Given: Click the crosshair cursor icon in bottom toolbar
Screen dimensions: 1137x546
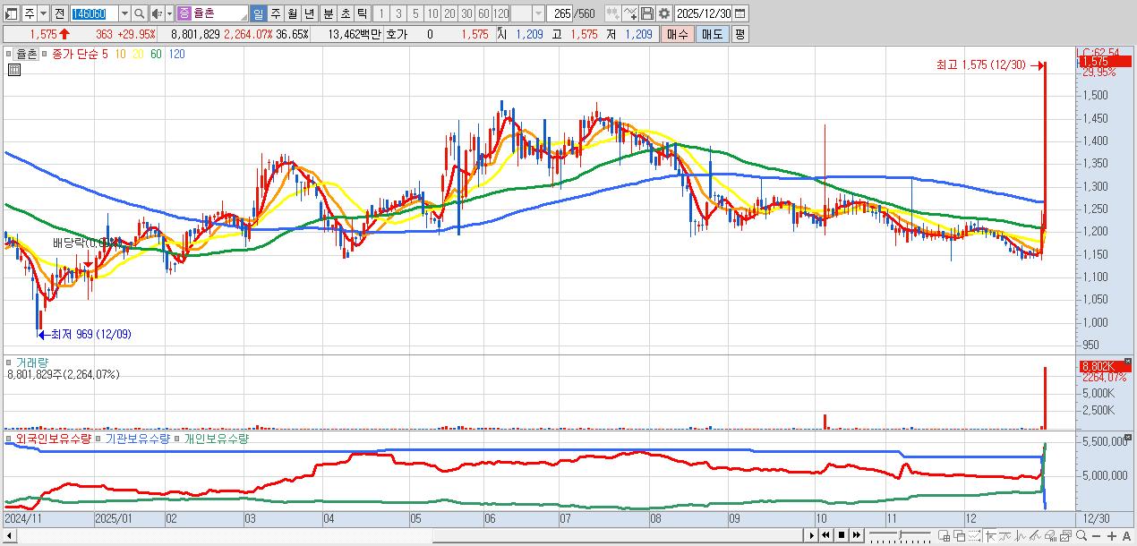Looking at the screenshot, I should tap(990, 536).
